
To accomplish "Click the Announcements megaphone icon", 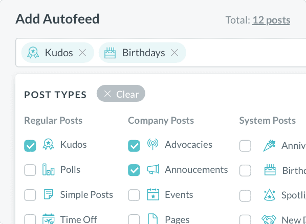I will 153,169.
